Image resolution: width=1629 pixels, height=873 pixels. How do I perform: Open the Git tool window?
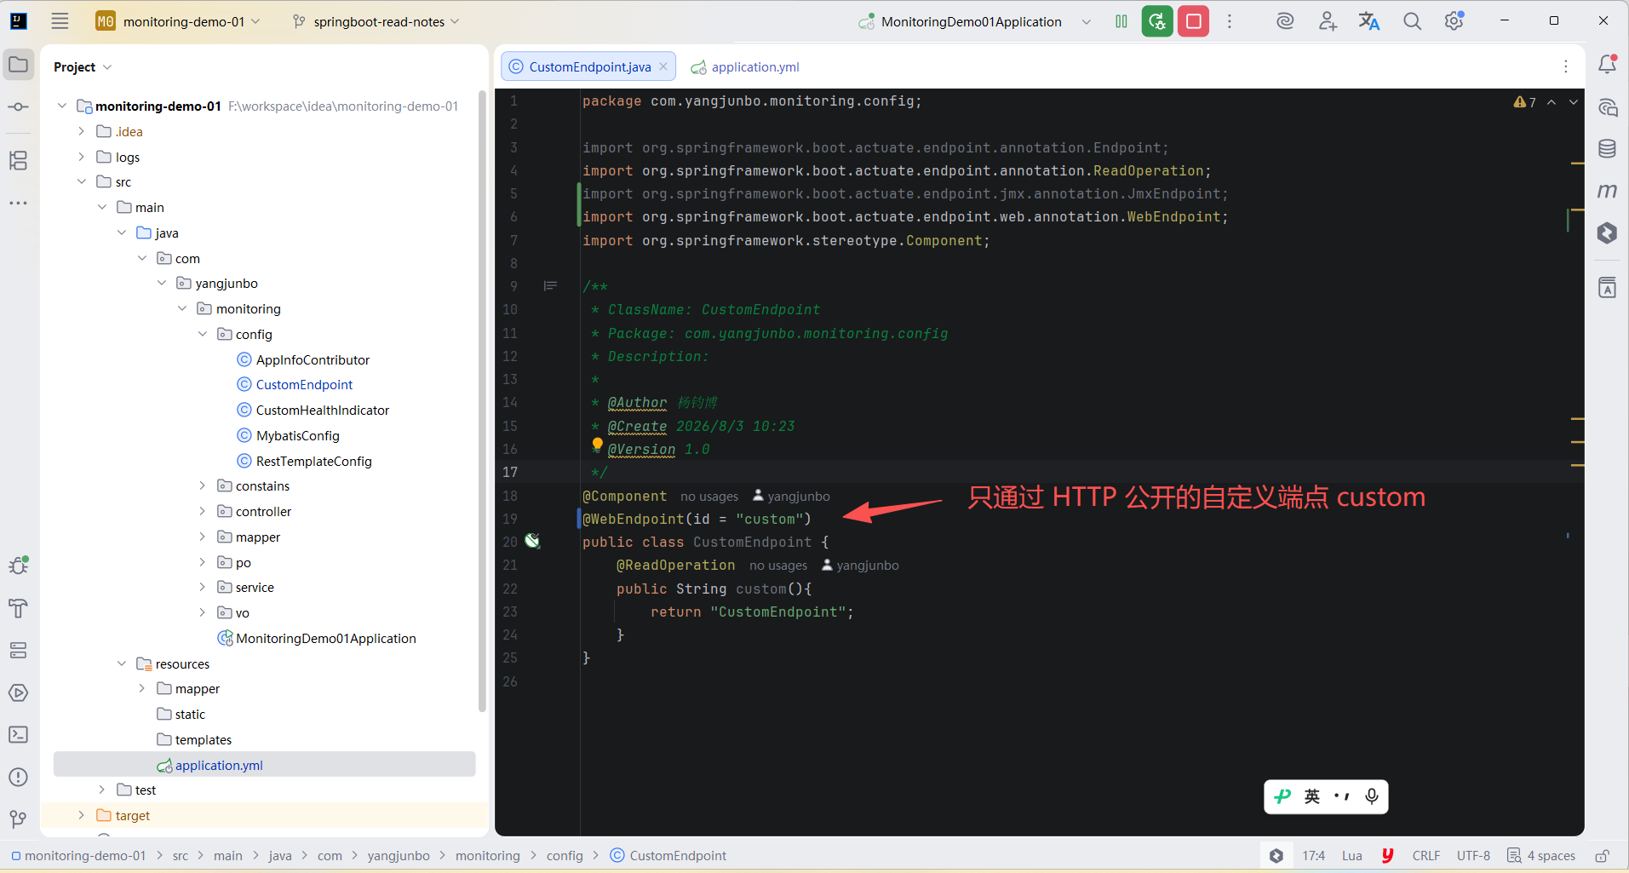point(18,818)
